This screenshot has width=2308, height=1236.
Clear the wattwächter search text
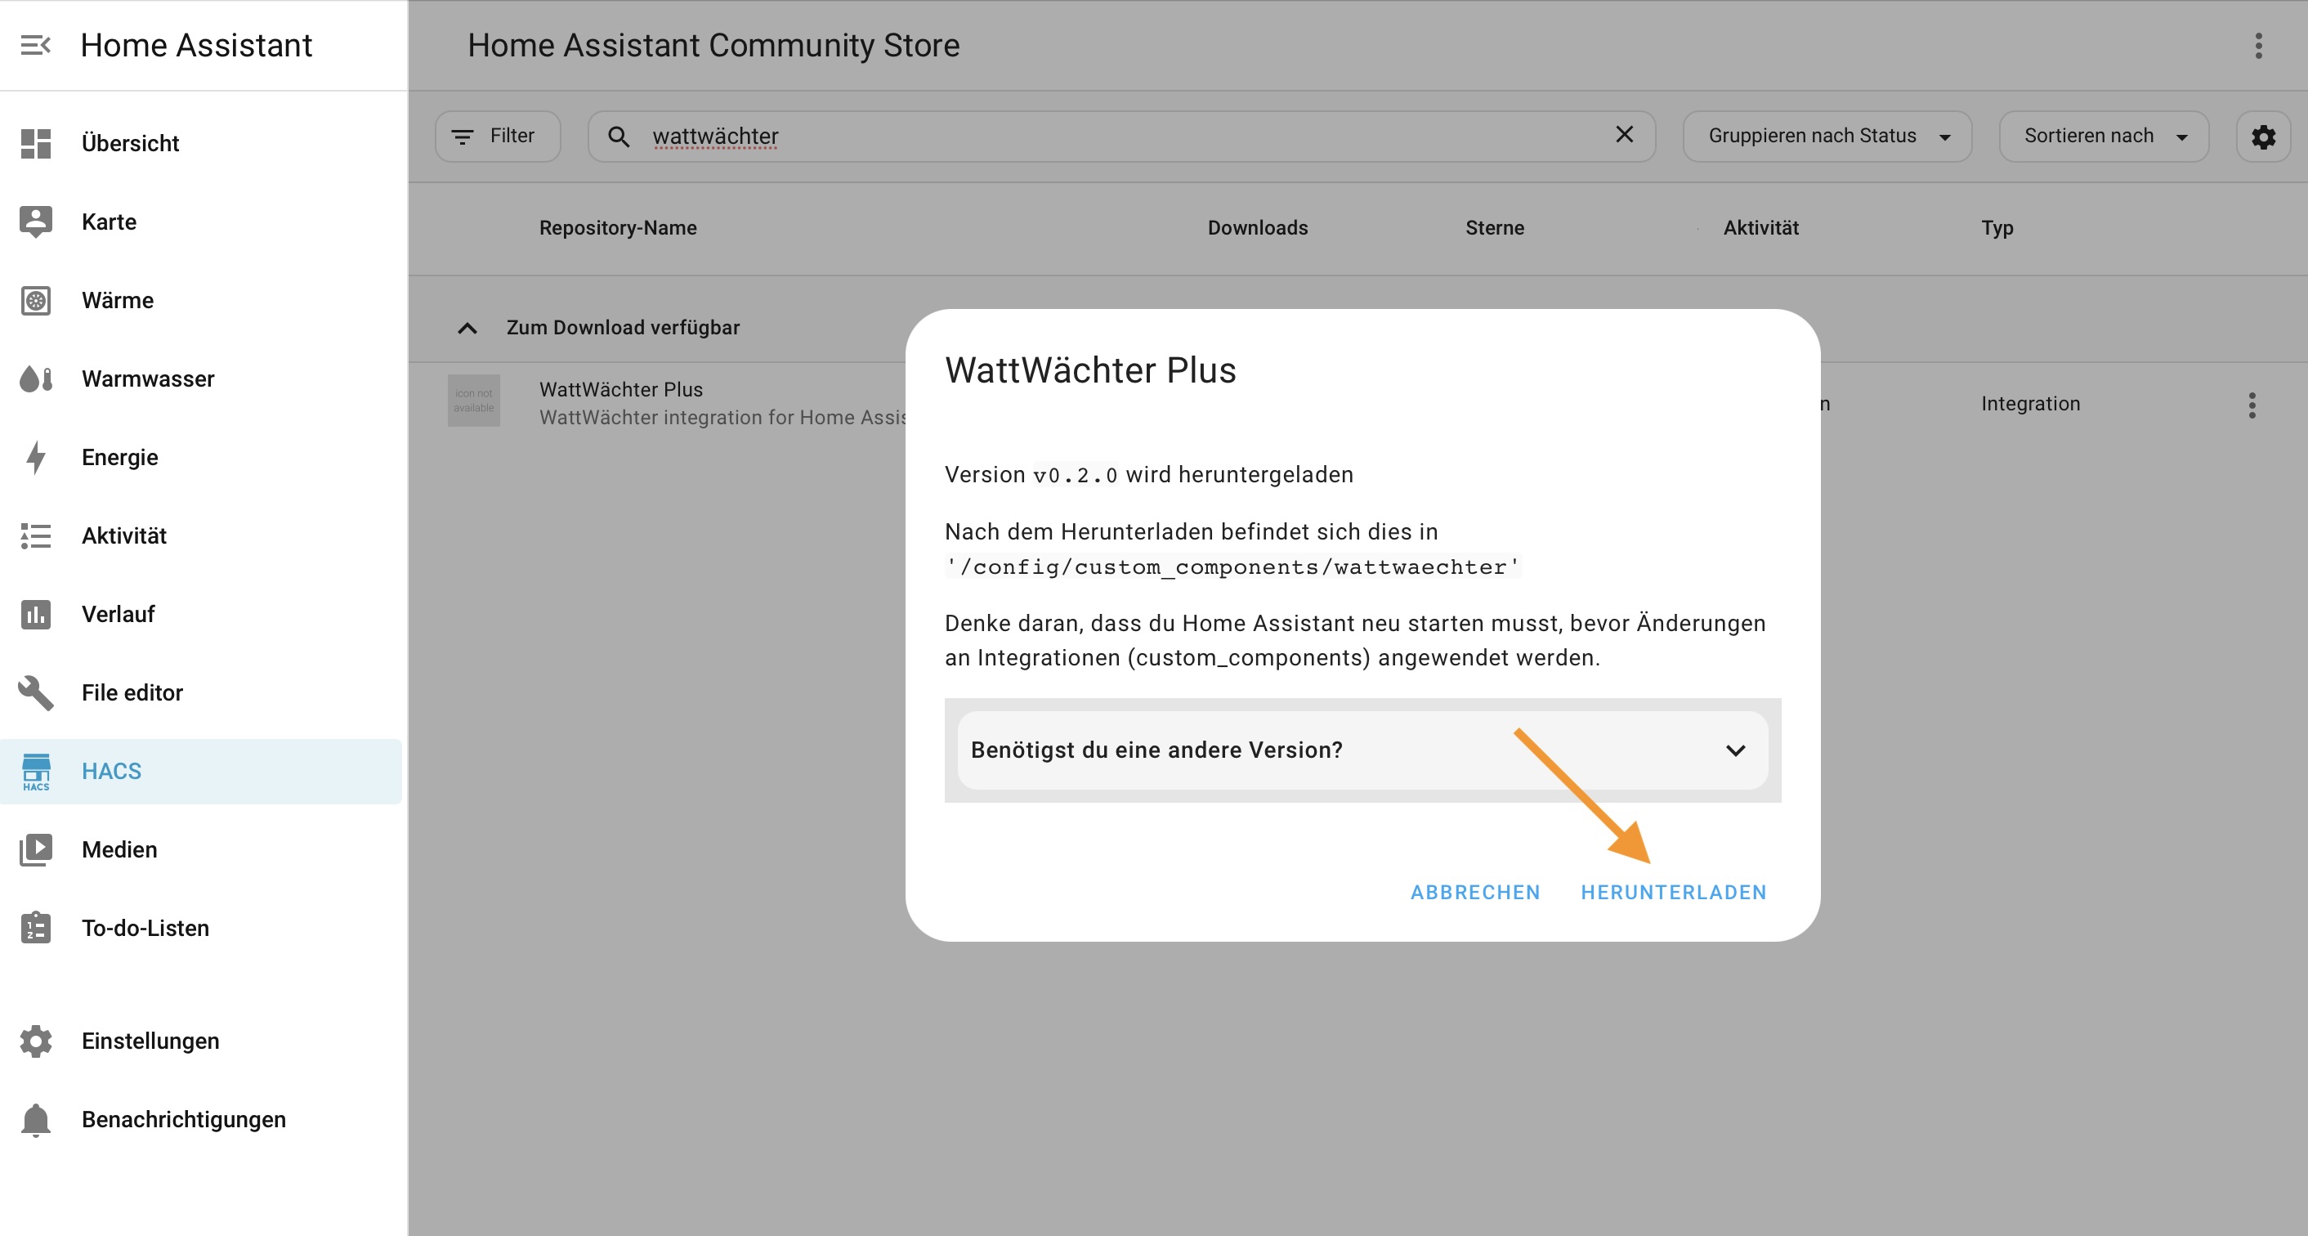(x=1623, y=134)
